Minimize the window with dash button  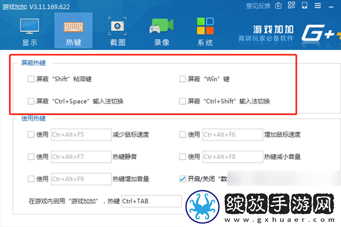331,7
